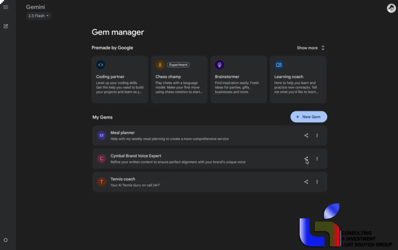
Task: Click the Premade by Google heading
Action: coord(112,48)
